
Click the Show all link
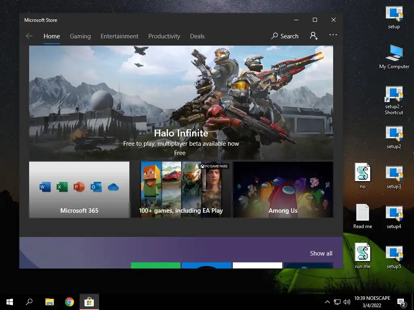321,253
